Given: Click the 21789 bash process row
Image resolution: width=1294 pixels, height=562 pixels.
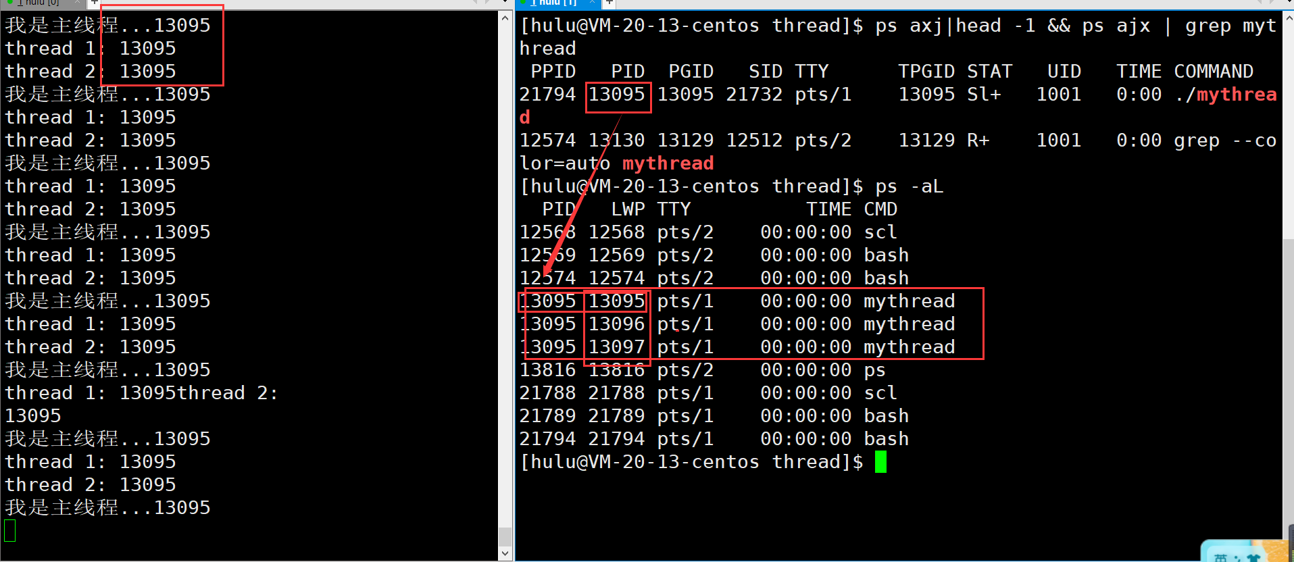Looking at the screenshot, I should [x=714, y=416].
